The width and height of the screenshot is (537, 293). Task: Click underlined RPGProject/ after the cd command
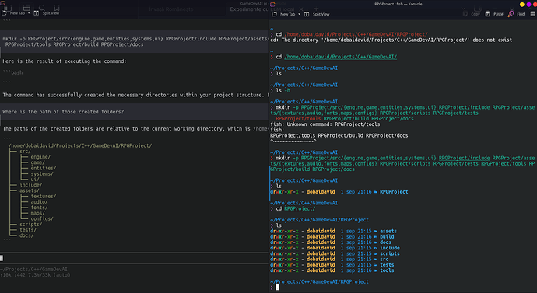pyautogui.click(x=300, y=208)
